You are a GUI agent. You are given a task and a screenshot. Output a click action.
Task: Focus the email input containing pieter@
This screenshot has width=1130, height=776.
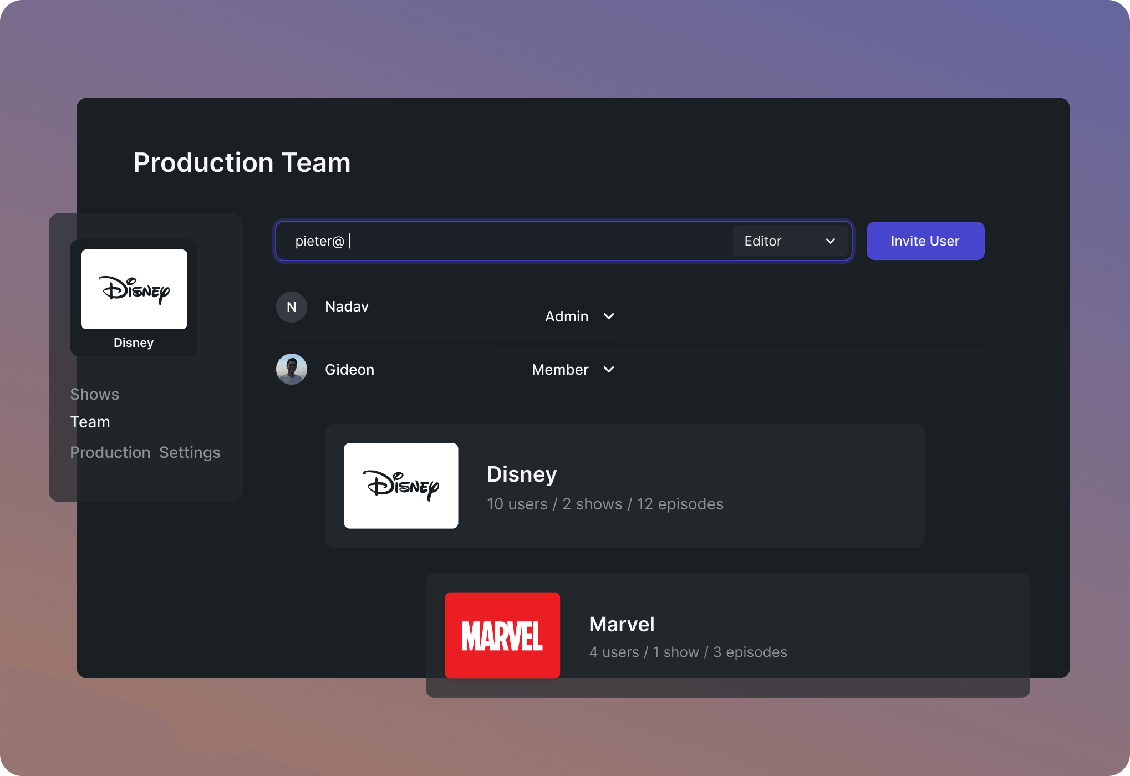(499, 241)
